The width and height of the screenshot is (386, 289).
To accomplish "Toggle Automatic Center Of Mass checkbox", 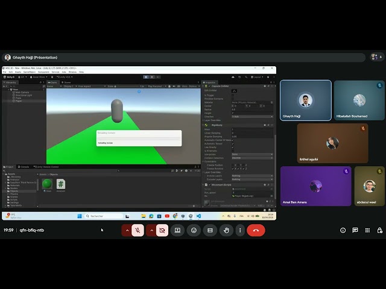I will [x=233, y=140].
